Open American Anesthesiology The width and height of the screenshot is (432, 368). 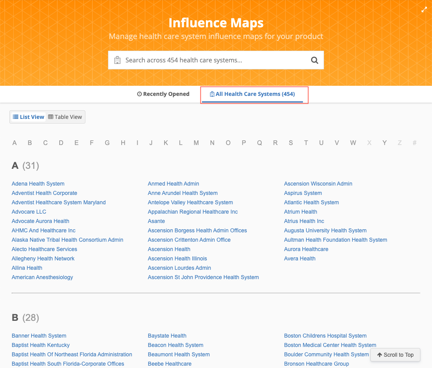click(x=42, y=278)
